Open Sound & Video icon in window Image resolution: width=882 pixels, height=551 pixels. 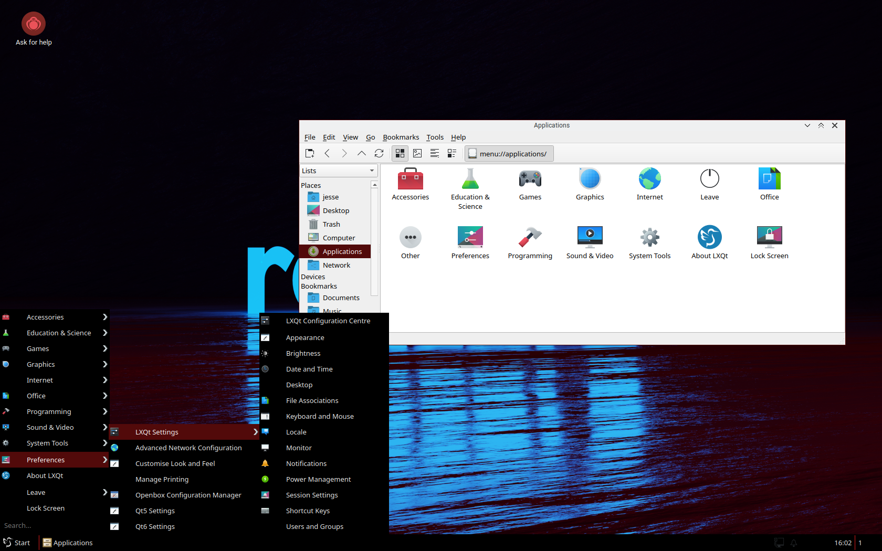(590, 238)
